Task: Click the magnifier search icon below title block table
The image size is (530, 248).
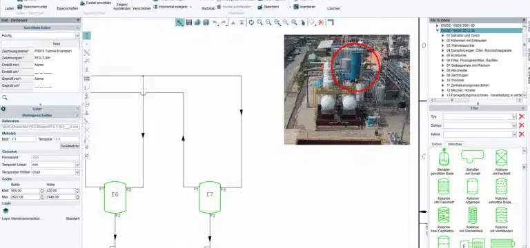Action: [x=5, y=98]
